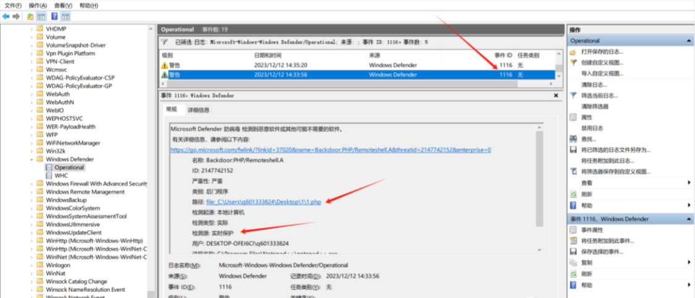The image size is (695, 298).
Task: Click 复制 in the event actions section
Action: click(x=586, y=263)
